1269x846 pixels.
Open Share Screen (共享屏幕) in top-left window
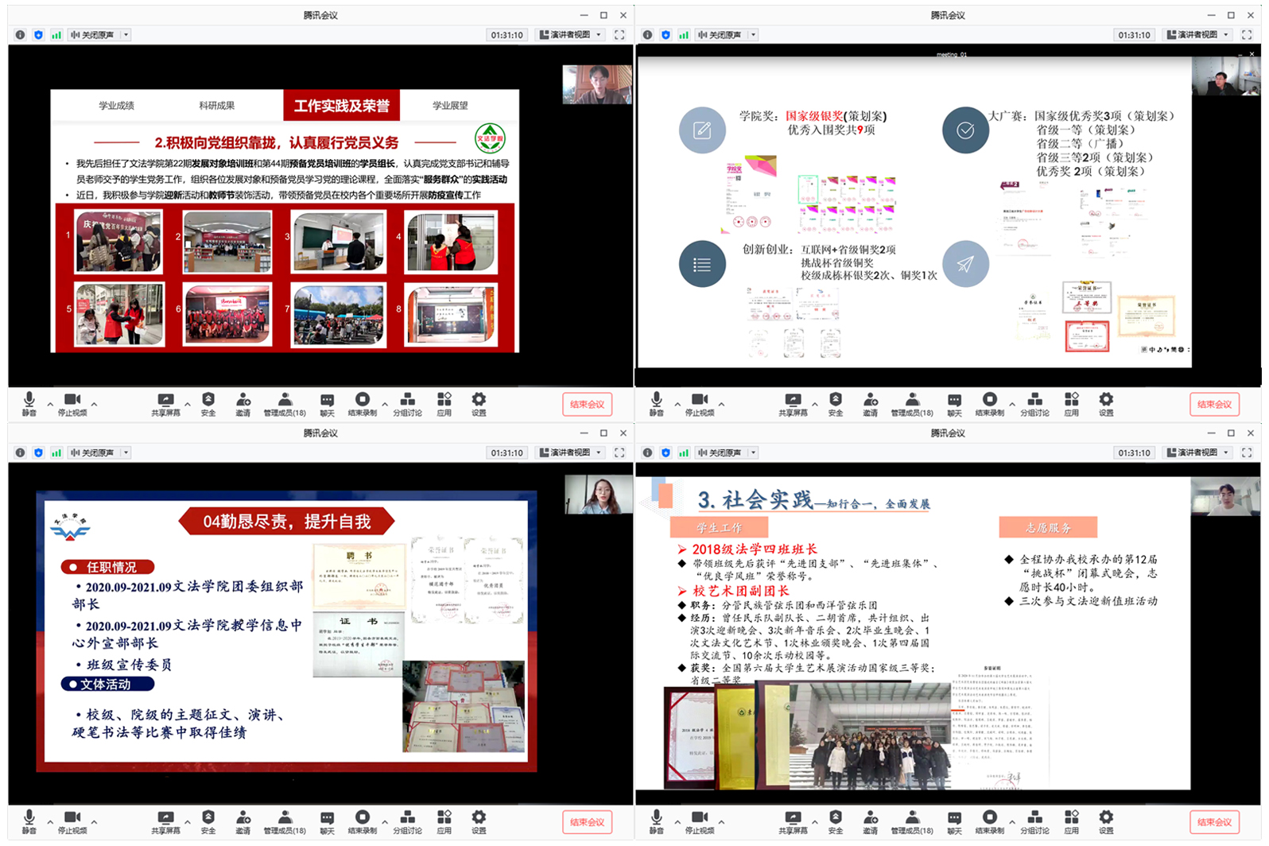(165, 403)
